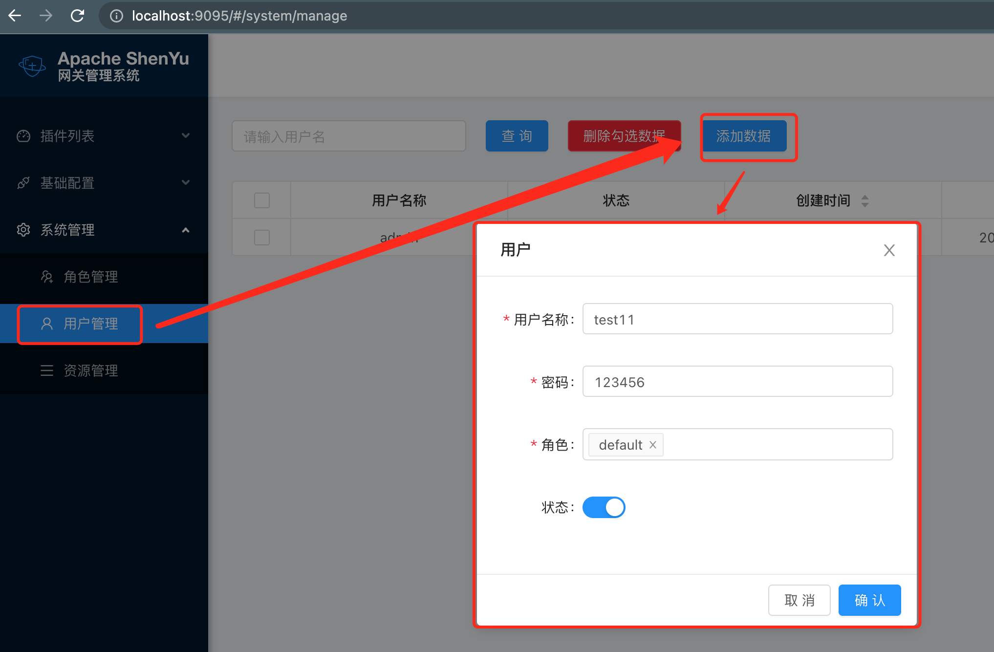Open the 资源管理 menu item

point(91,370)
